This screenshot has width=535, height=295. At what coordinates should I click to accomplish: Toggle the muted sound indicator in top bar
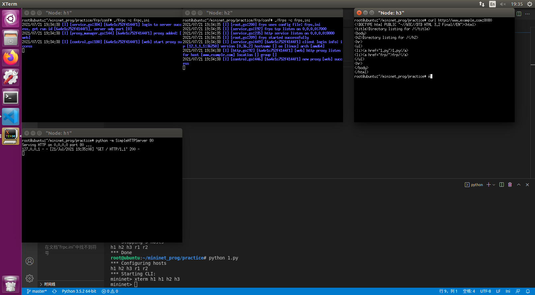(503, 4)
